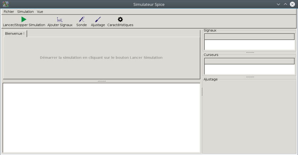Click the Ajouter Signaux graph icon
This screenshot has width=298, height=155.
pyautogui.click(x=60, y=20)
